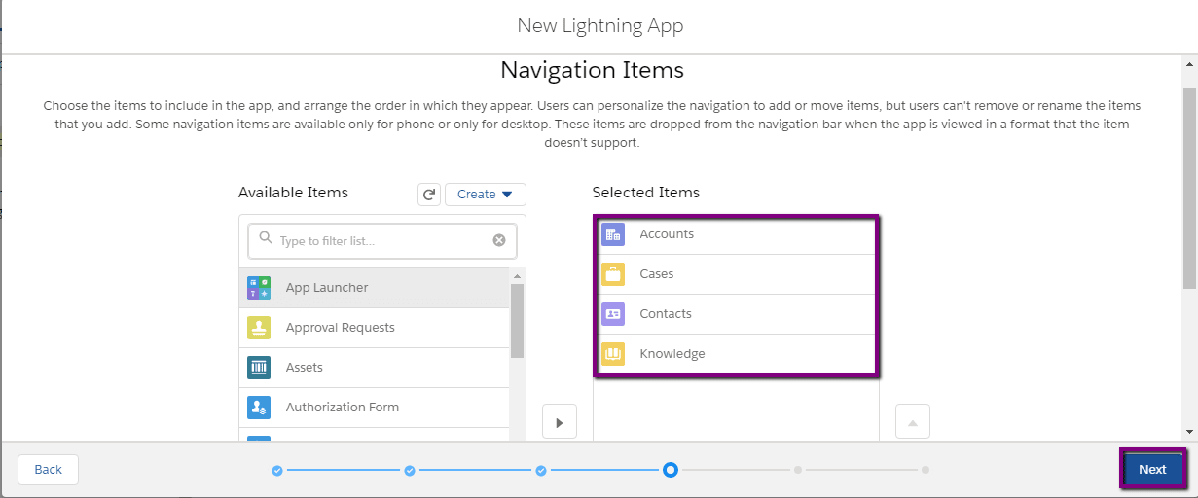Viewport: 1198px width, 498px height.
Task: Type in the filter list search box
Action: 380,240
